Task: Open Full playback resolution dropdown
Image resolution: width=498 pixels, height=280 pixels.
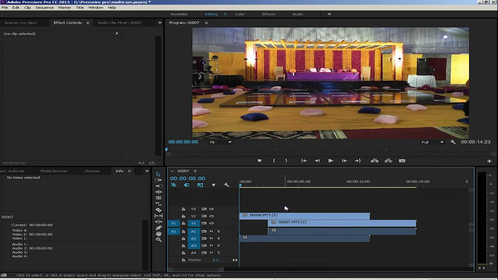Action: click(433, 142)
